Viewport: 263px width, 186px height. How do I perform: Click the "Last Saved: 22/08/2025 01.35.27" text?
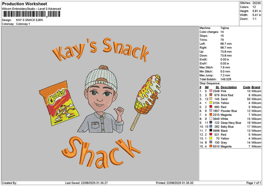point(86,183)
